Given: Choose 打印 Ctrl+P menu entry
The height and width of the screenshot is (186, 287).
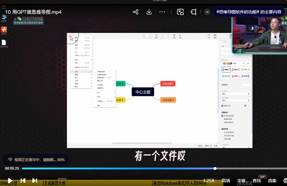Looking at the screenshot, I should [81, 63].
